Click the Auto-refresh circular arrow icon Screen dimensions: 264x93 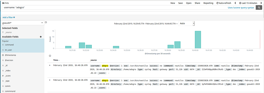[x=217, y=3]
